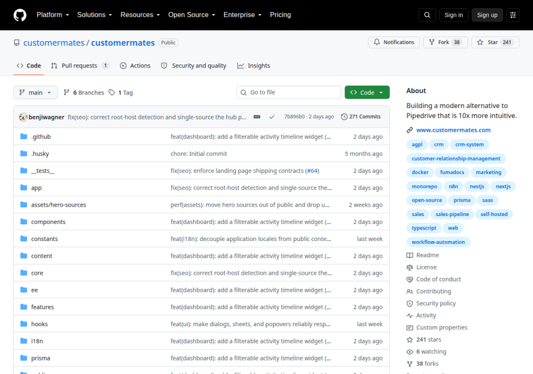
Task: Open the features folder
Action: click(x=43, y=307)
